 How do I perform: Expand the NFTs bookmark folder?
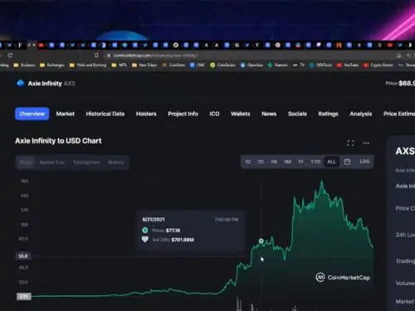(x=120, y=65)
